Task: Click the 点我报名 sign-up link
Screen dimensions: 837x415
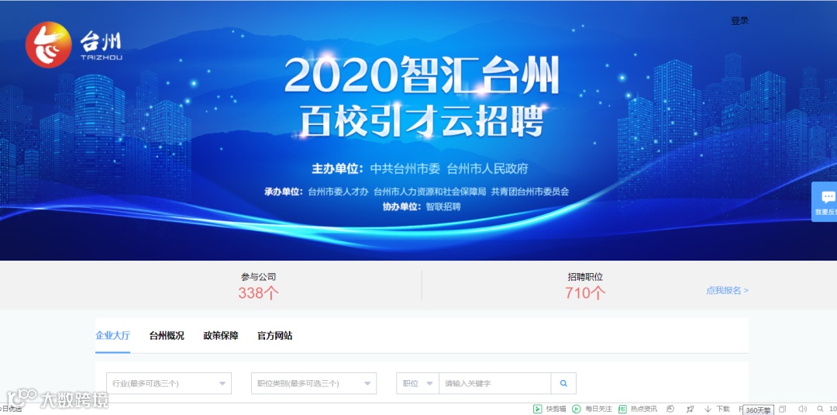Action: 727,291
